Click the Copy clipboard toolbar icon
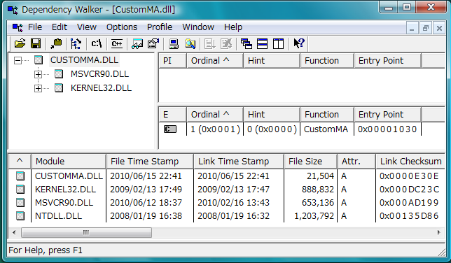Screen dimensions: 451x263 tap(56, 43)
